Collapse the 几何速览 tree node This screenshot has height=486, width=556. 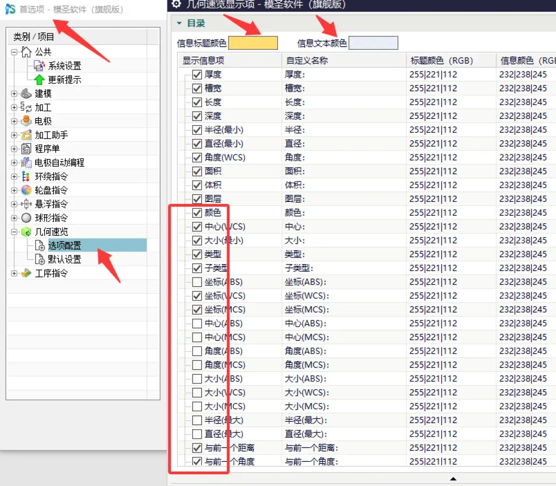click(x=14, y=232)
